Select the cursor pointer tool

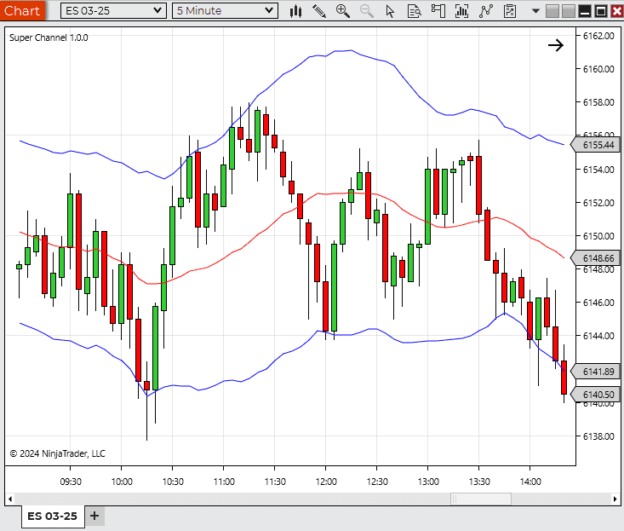click(x=390, y=11)
